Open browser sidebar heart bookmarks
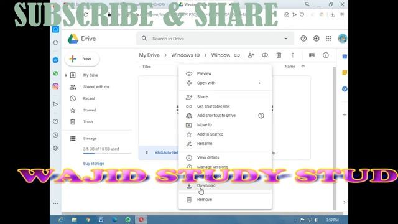 (55, 122)
